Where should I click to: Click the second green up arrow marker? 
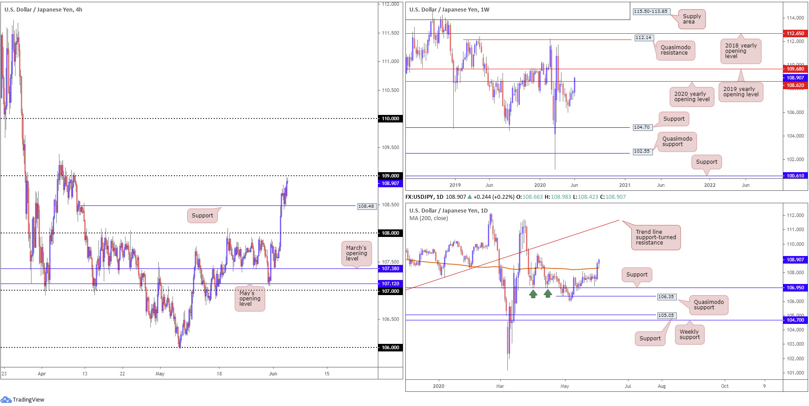click(548, 294)
